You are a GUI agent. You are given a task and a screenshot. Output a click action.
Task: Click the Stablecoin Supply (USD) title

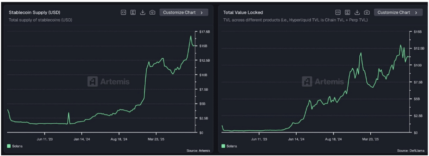(34, 12)
